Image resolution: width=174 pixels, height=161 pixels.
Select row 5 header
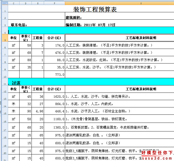(5, 38)
